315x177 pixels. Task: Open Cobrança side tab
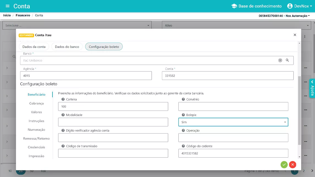[36, 103]
